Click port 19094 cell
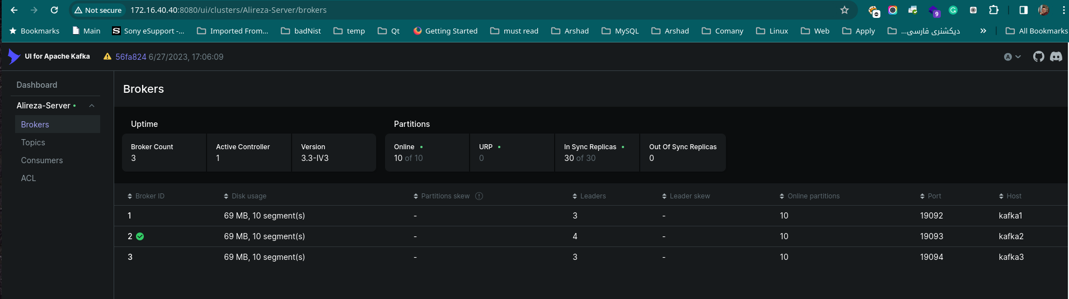 tap(931, 257)
